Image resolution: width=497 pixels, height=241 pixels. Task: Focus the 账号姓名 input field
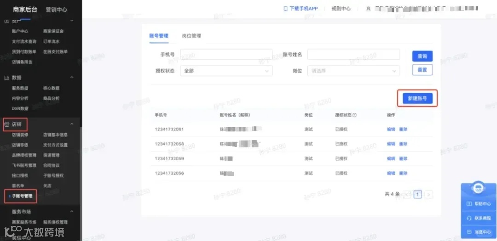pos(354,55)
